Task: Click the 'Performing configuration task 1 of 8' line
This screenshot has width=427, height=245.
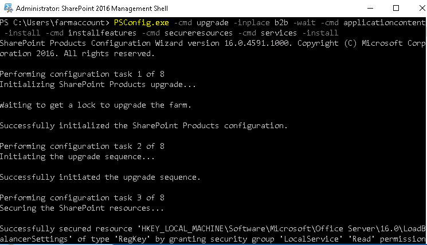Action: click(82, 74)
